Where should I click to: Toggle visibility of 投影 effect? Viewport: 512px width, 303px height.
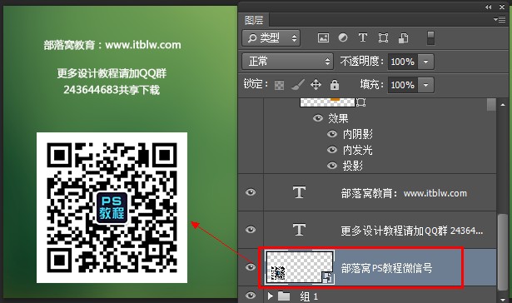pos(332,166)
